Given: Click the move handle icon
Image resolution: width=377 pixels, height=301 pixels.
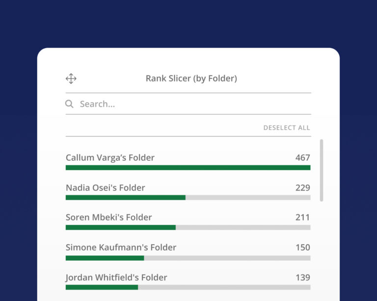Looking at the screenshot, I should [71, 78].
